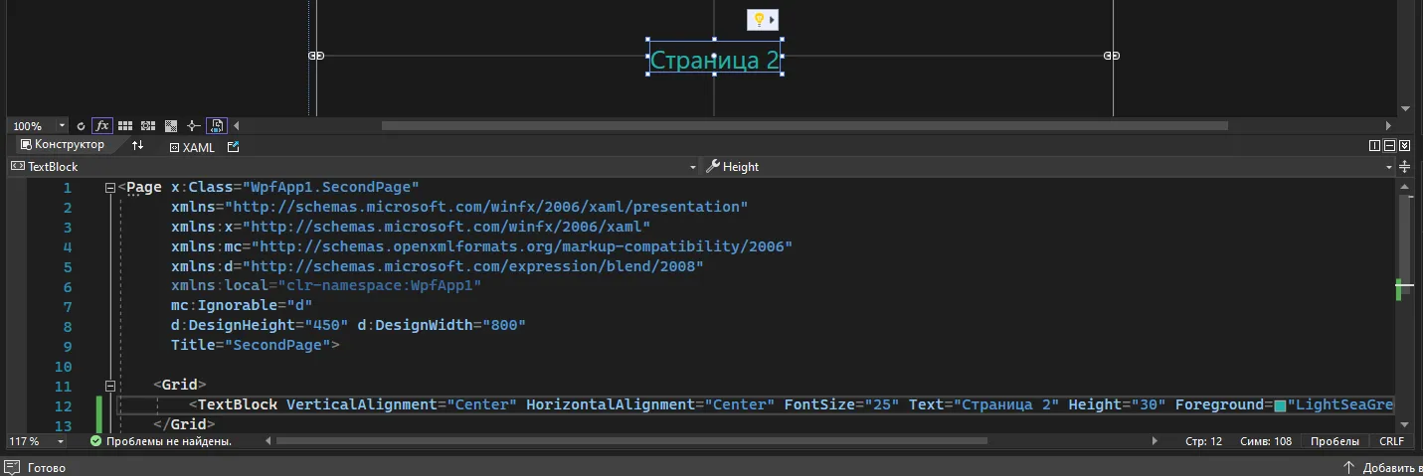Swap panes with the up-down arrows icon
The width and height of the screenshot is (1423, 476).
tap(138, 146)
